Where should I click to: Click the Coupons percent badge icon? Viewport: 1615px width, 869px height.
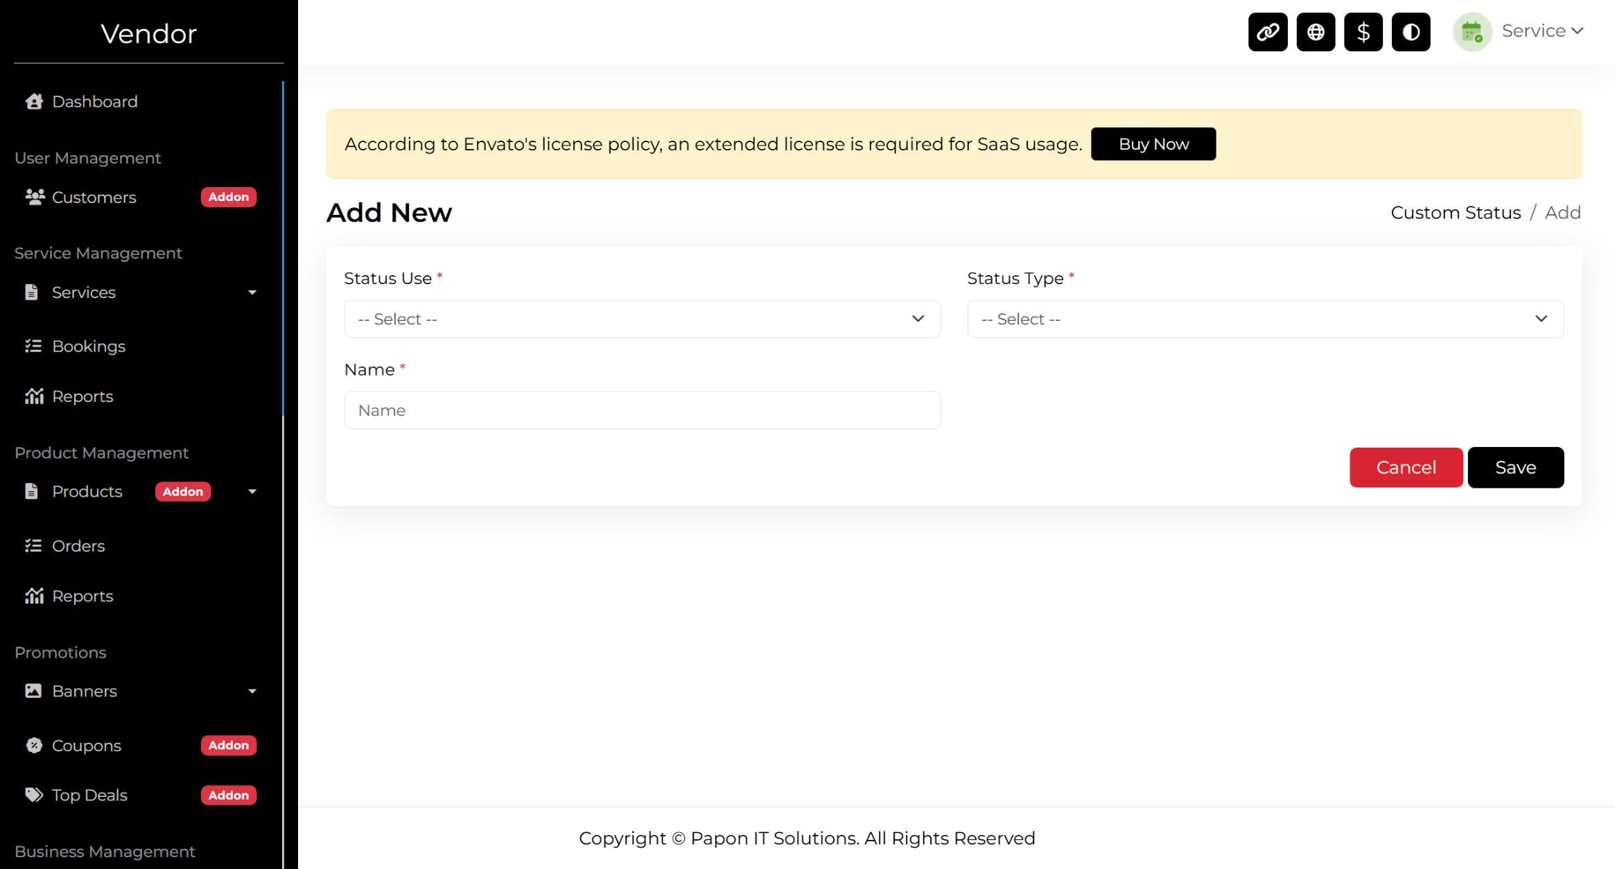[33, 745]
